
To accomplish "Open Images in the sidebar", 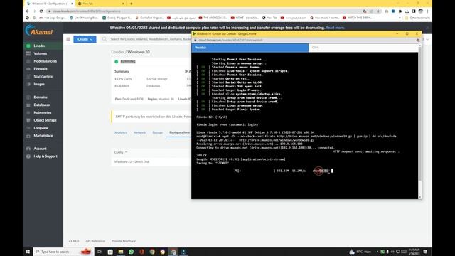I will tap(39, 84).
